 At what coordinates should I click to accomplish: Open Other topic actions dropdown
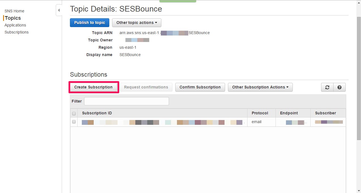point(137,23)
